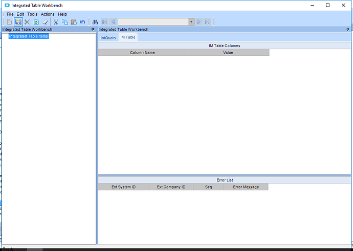Click the Ext Company ID header
Image resolution: width=353 pixels, height=251 pixels.
171,187
